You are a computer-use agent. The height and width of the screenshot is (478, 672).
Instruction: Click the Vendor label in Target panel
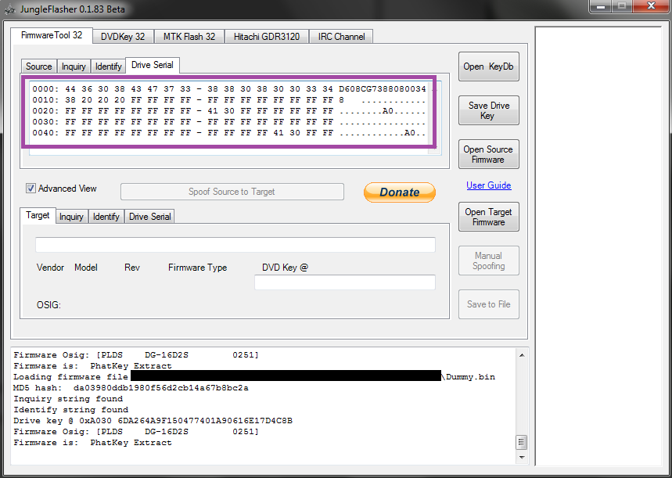click(50, 268)
